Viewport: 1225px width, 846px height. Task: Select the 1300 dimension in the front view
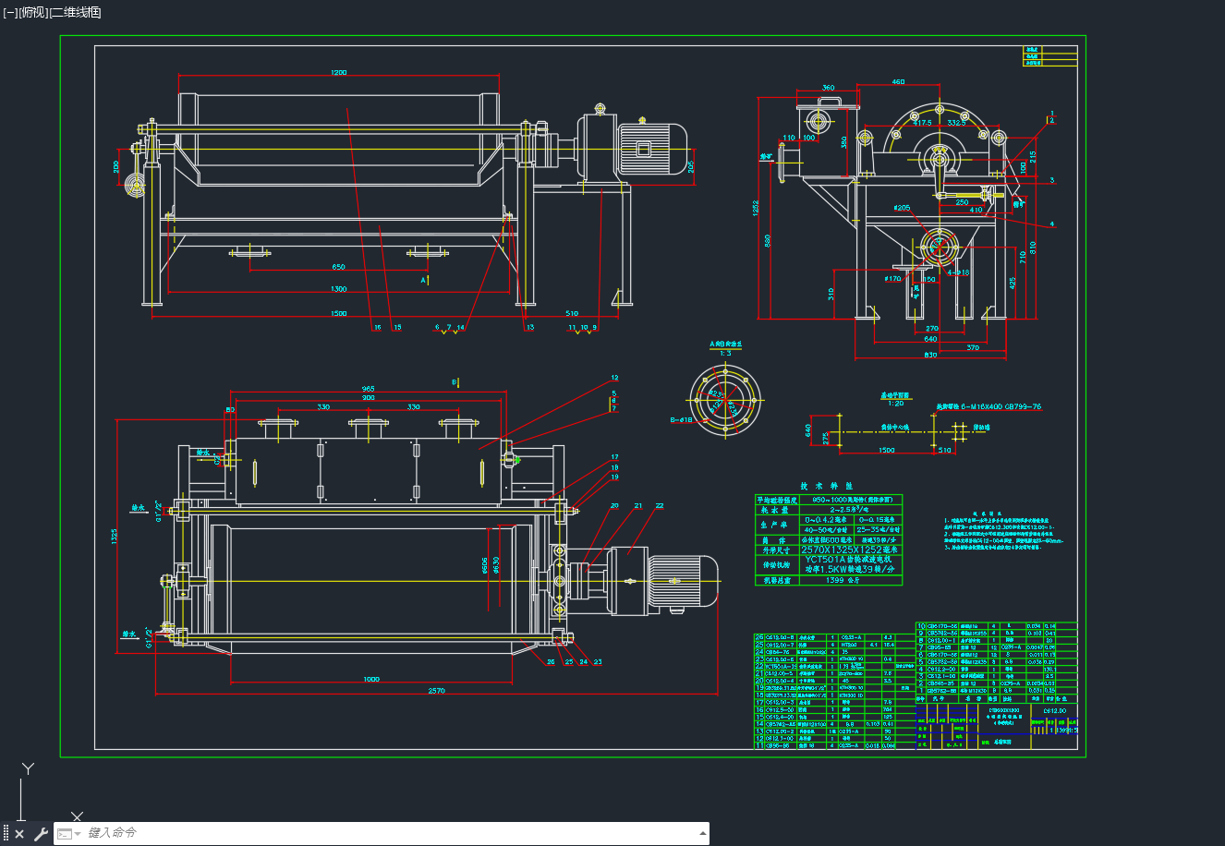(338, 289)
